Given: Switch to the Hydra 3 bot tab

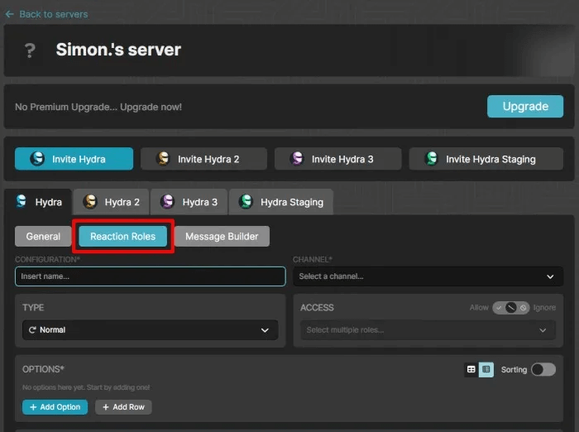Looking at the screenshot, I should (x=189, y=202).
